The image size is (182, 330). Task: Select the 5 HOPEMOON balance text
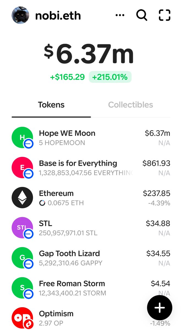[62, 143]
